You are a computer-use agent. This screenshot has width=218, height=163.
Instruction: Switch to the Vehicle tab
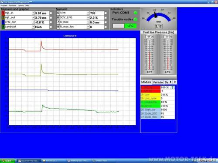click(158, 82)
